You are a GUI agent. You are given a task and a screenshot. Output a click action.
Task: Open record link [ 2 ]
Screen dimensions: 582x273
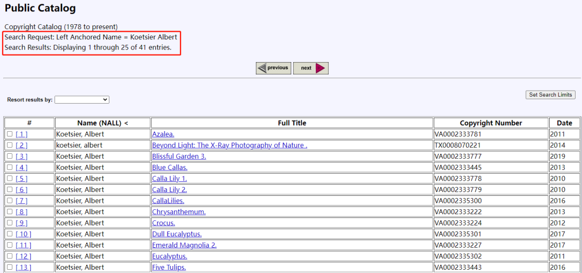[22, 145]
